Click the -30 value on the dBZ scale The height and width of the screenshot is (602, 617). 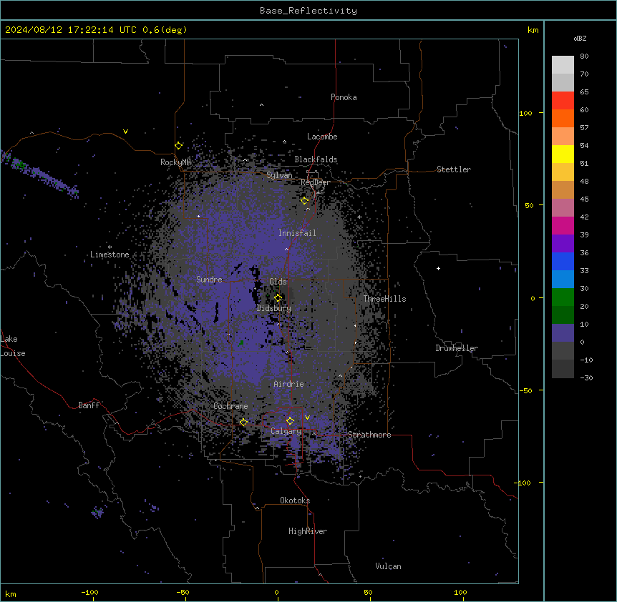coord(586,378)
